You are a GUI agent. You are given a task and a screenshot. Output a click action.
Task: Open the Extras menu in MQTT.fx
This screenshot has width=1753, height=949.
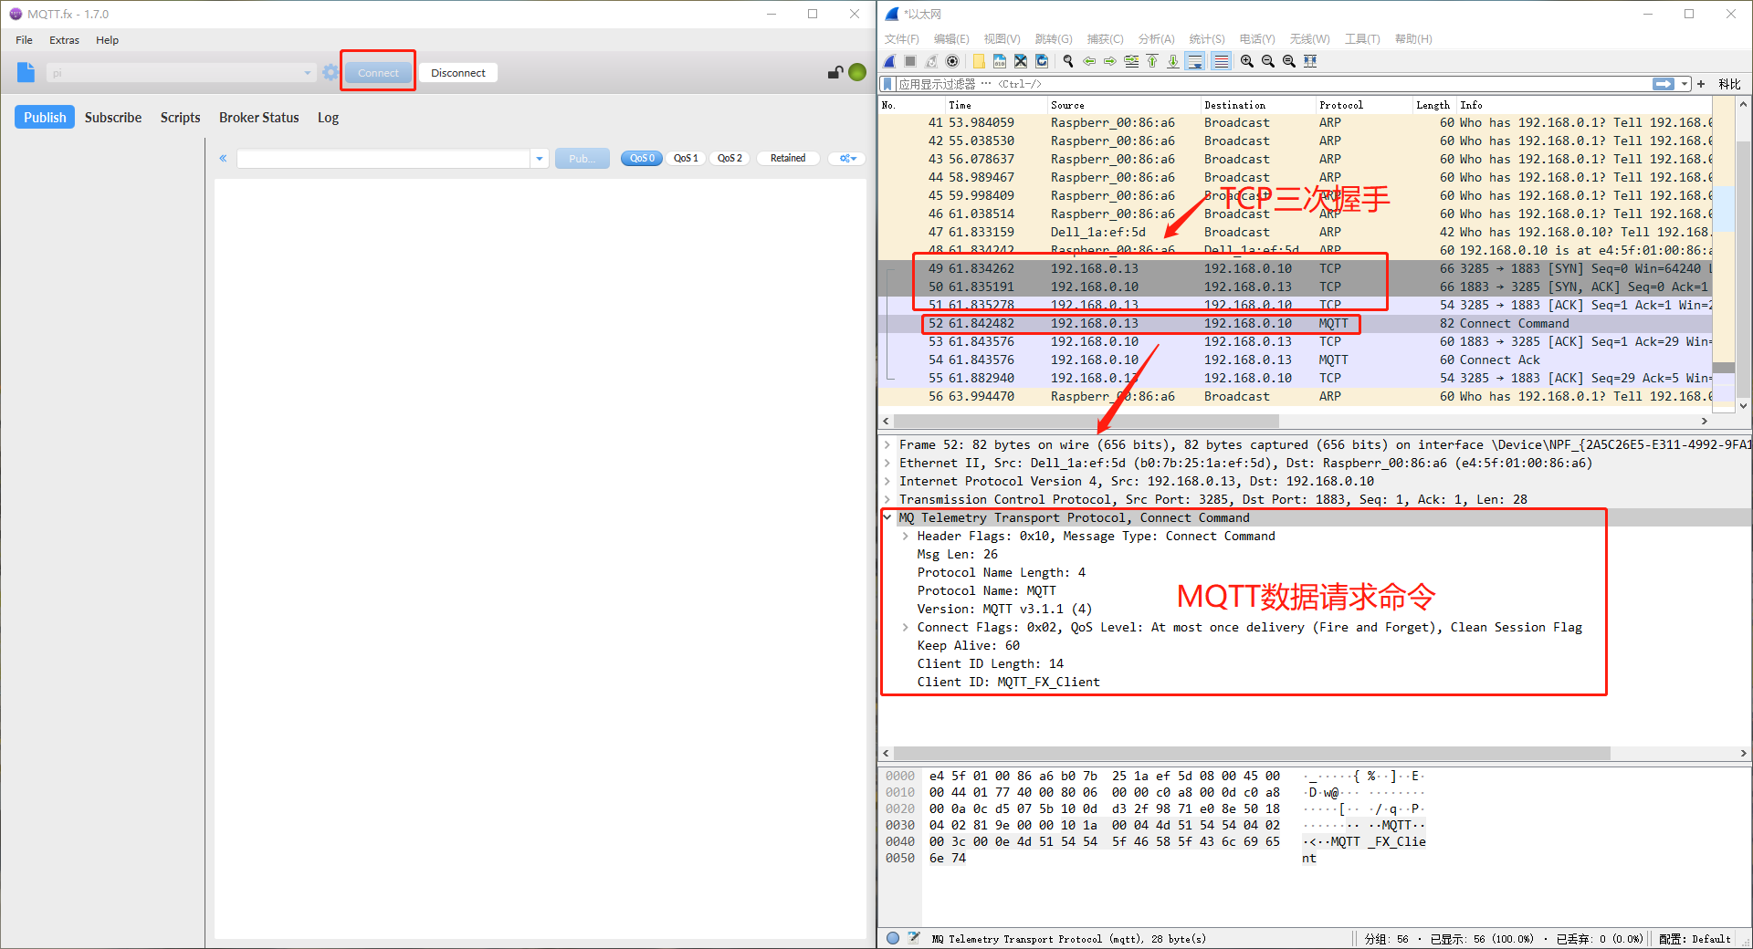64,40
